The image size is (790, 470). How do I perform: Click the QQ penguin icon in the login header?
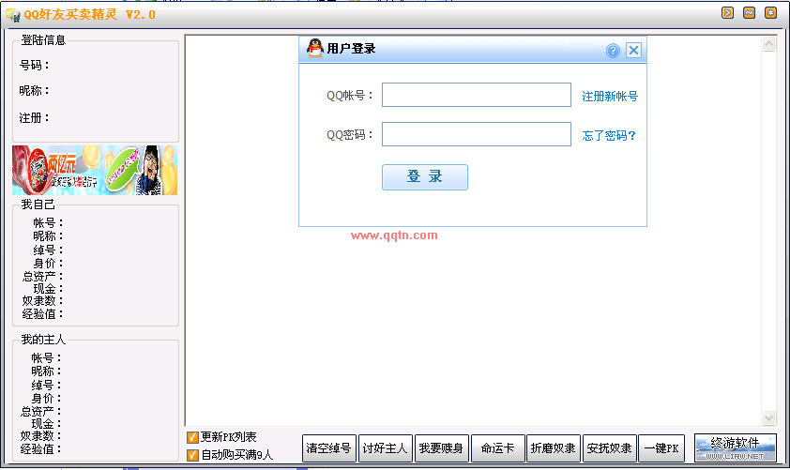(315, 49)
